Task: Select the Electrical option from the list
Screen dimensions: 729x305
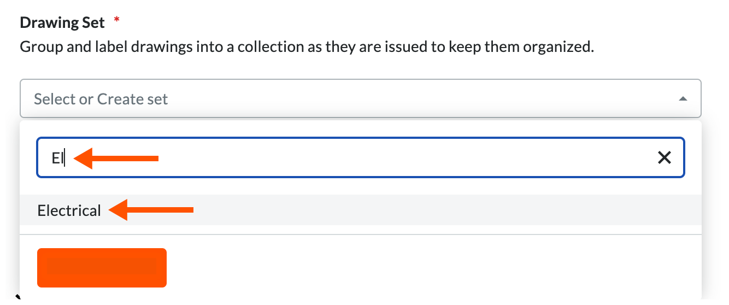Action: tap(69, 210)
